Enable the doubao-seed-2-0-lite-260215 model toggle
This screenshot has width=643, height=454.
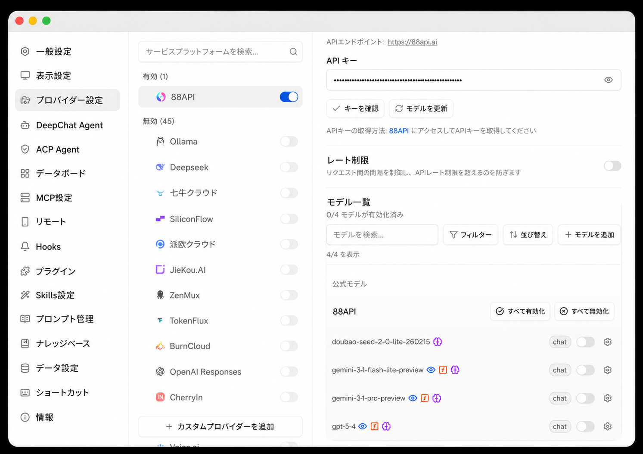[x=585, y=342]
